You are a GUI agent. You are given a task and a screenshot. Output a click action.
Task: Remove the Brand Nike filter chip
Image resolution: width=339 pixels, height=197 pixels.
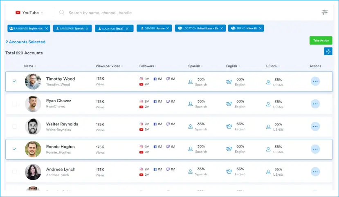click(x=260, y=29)
